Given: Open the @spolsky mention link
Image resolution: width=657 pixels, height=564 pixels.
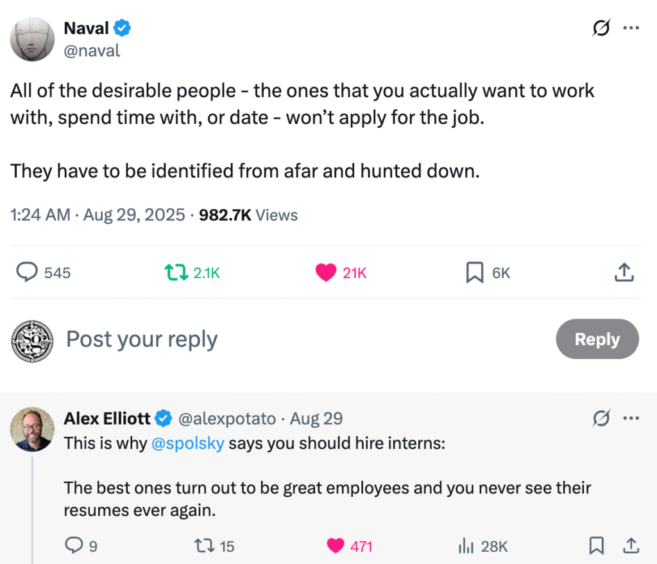Looking at the screenshot, I should tap(188, 443).
